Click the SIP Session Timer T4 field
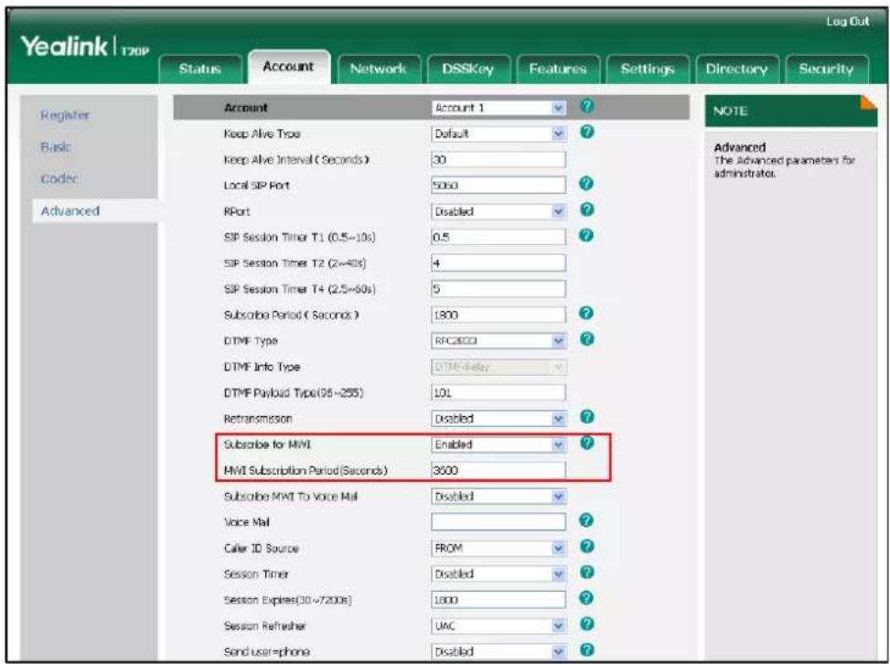890x664 pixels. click(499, 289)
